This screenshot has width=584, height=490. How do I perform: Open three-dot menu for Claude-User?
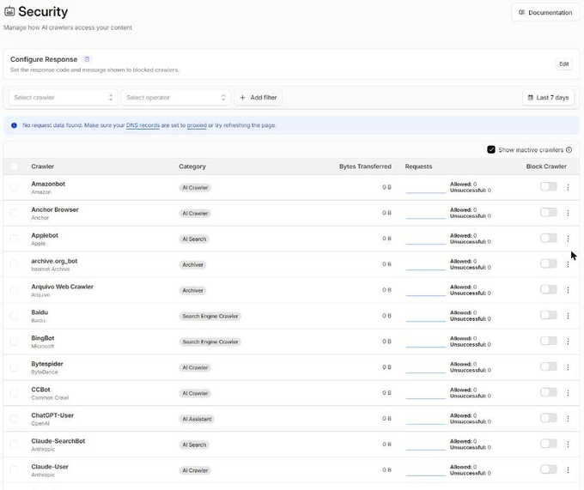click(568, 469)
